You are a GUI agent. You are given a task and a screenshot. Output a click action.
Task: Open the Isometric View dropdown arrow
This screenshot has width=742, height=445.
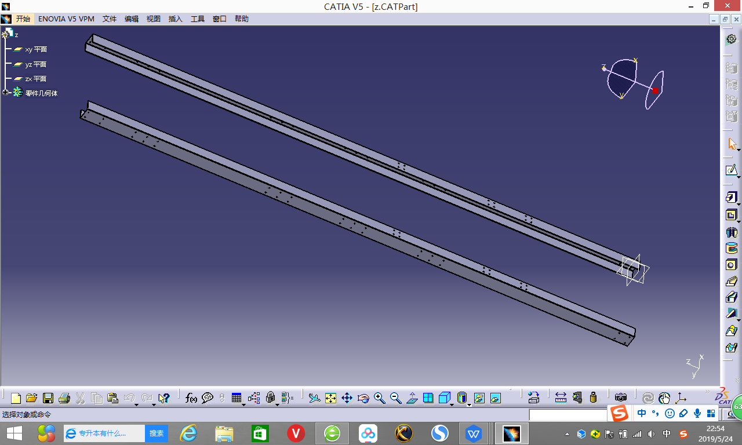tap(452, 404)
